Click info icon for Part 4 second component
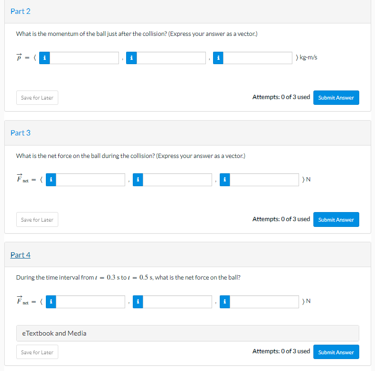 pos(138,302)
